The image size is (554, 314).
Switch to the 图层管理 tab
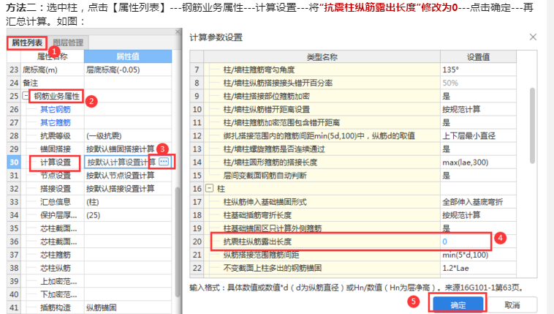[x=68, y=43]
